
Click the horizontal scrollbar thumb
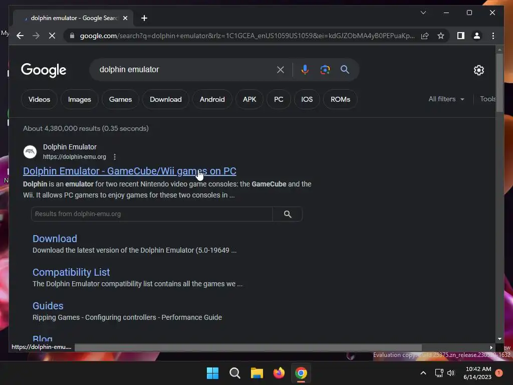(248, 347)
